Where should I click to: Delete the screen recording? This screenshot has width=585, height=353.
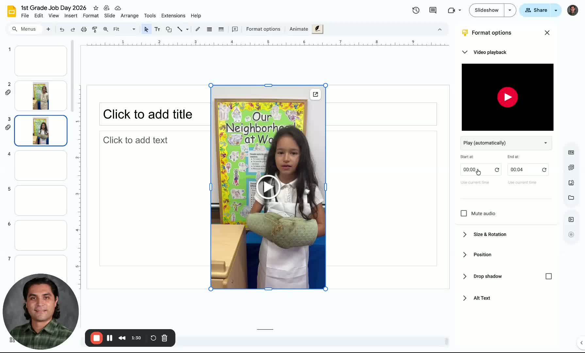164,338
